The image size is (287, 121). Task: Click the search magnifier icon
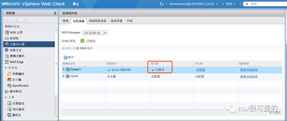click(x=247, y=4)
